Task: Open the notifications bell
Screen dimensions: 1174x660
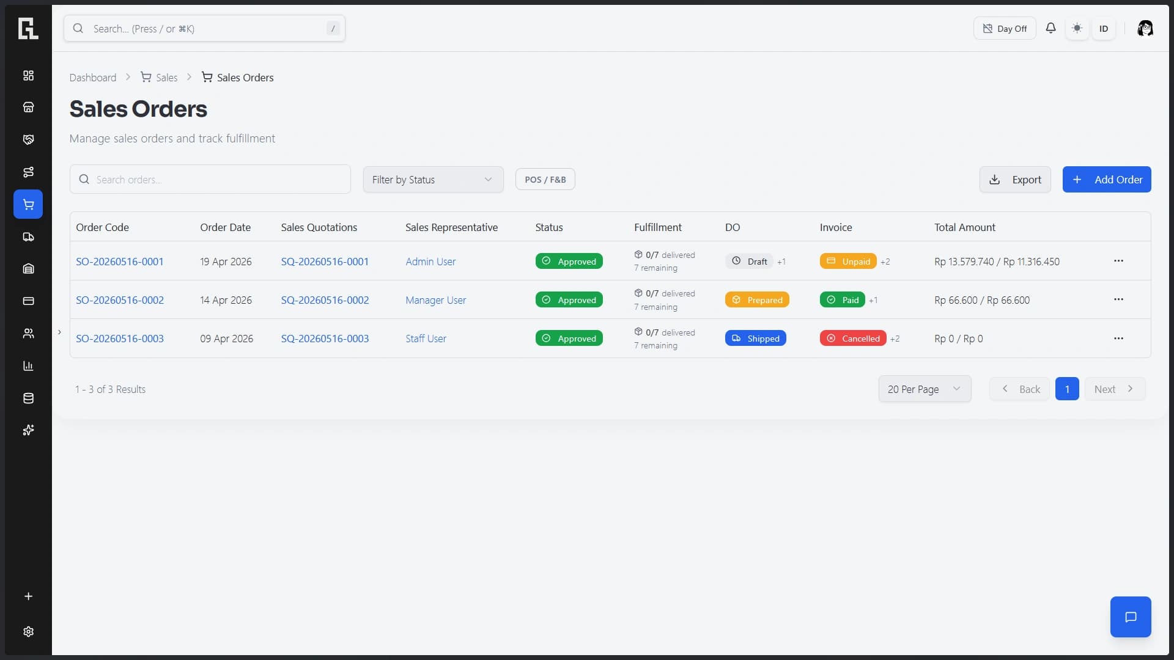Action: (1050, 28)
